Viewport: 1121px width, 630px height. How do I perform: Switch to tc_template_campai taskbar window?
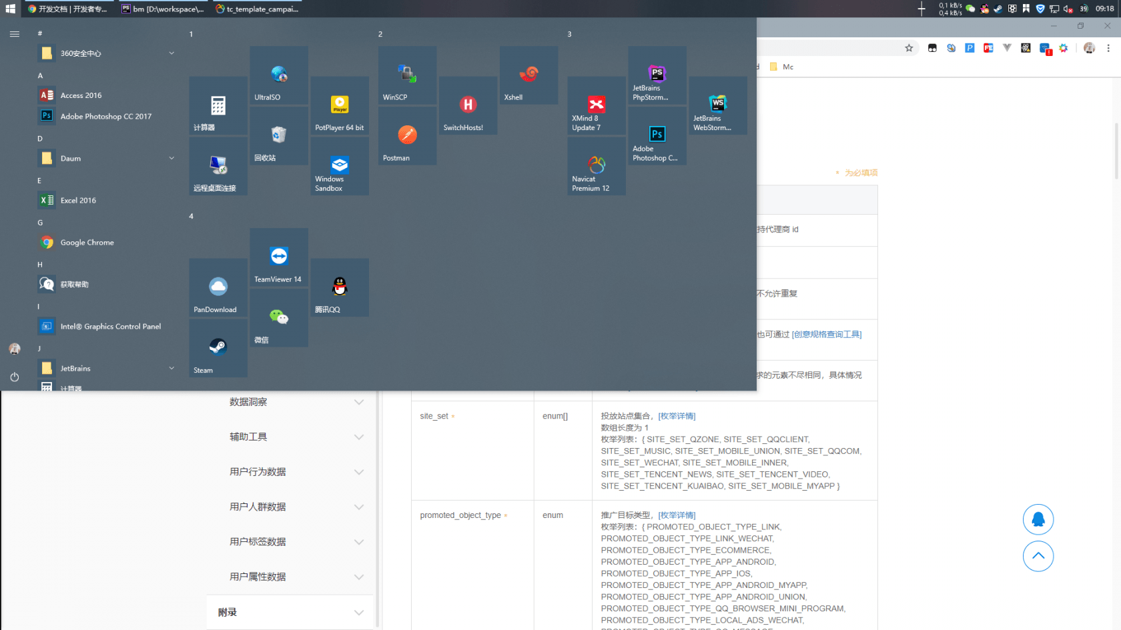tap(258, 9)
